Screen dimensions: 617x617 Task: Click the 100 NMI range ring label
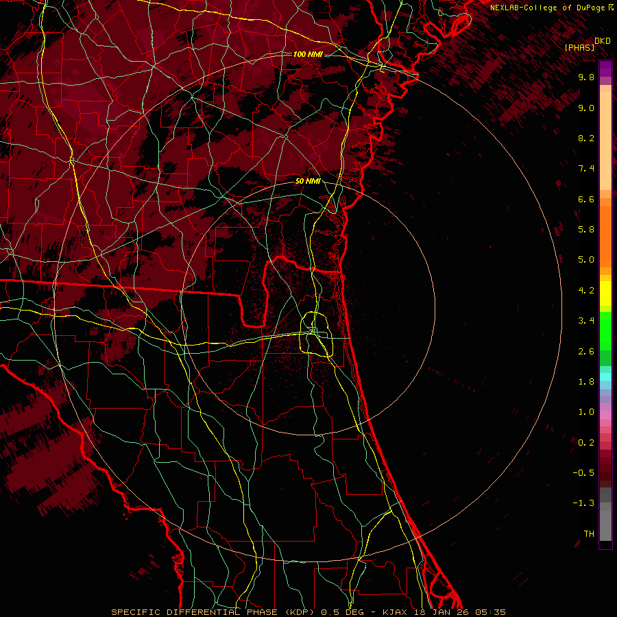(308, 54)
